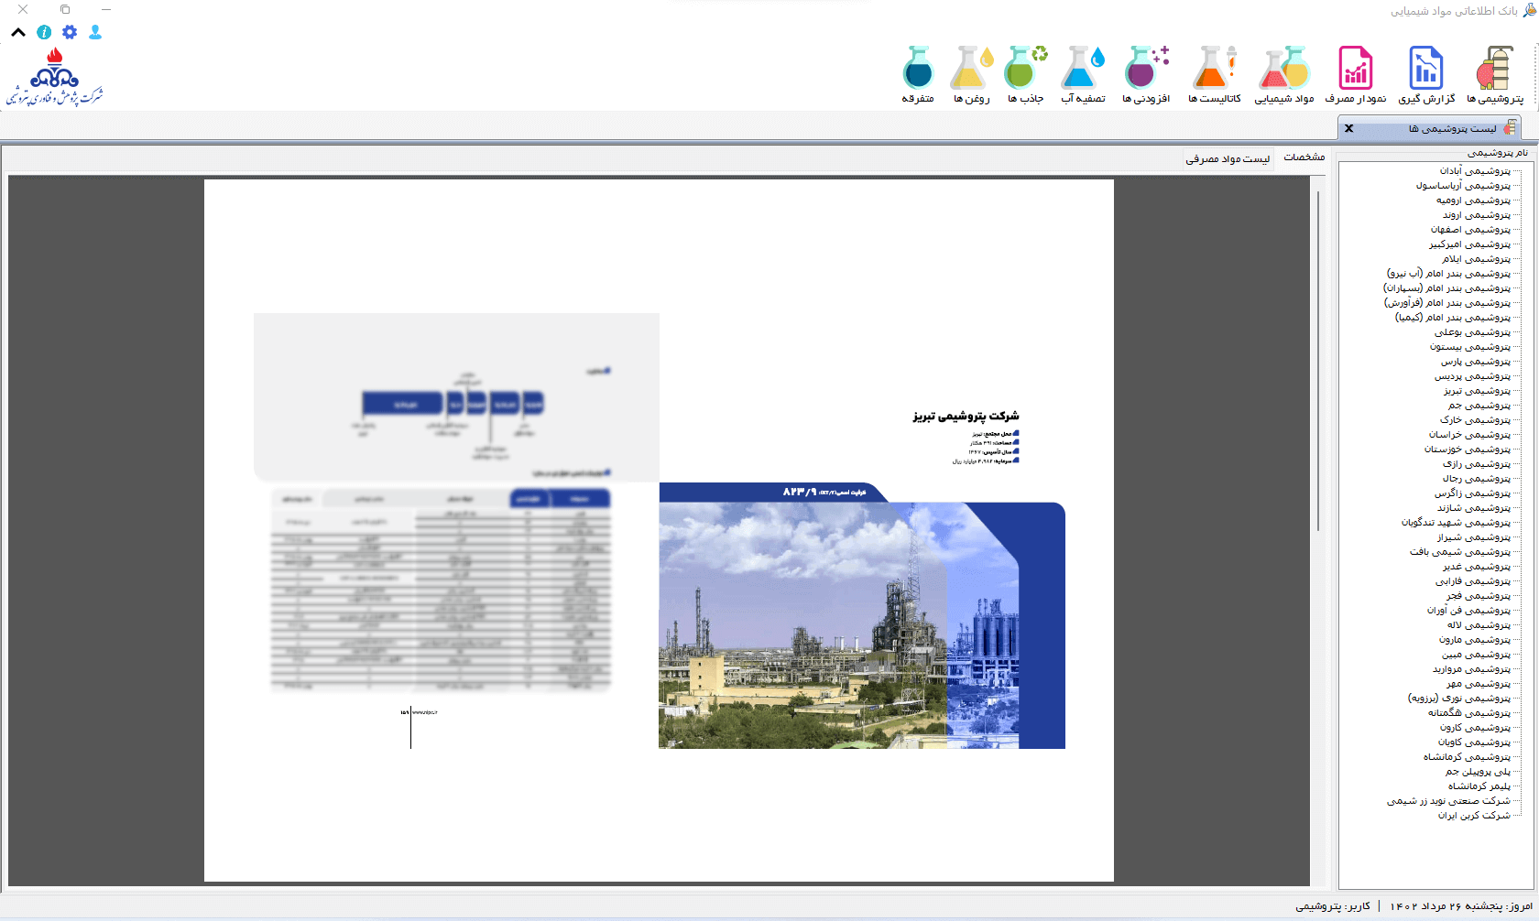This screenshot has height=921, width=1539.
Task: Click the petrochemical company logo
Action: click(55, 77)
